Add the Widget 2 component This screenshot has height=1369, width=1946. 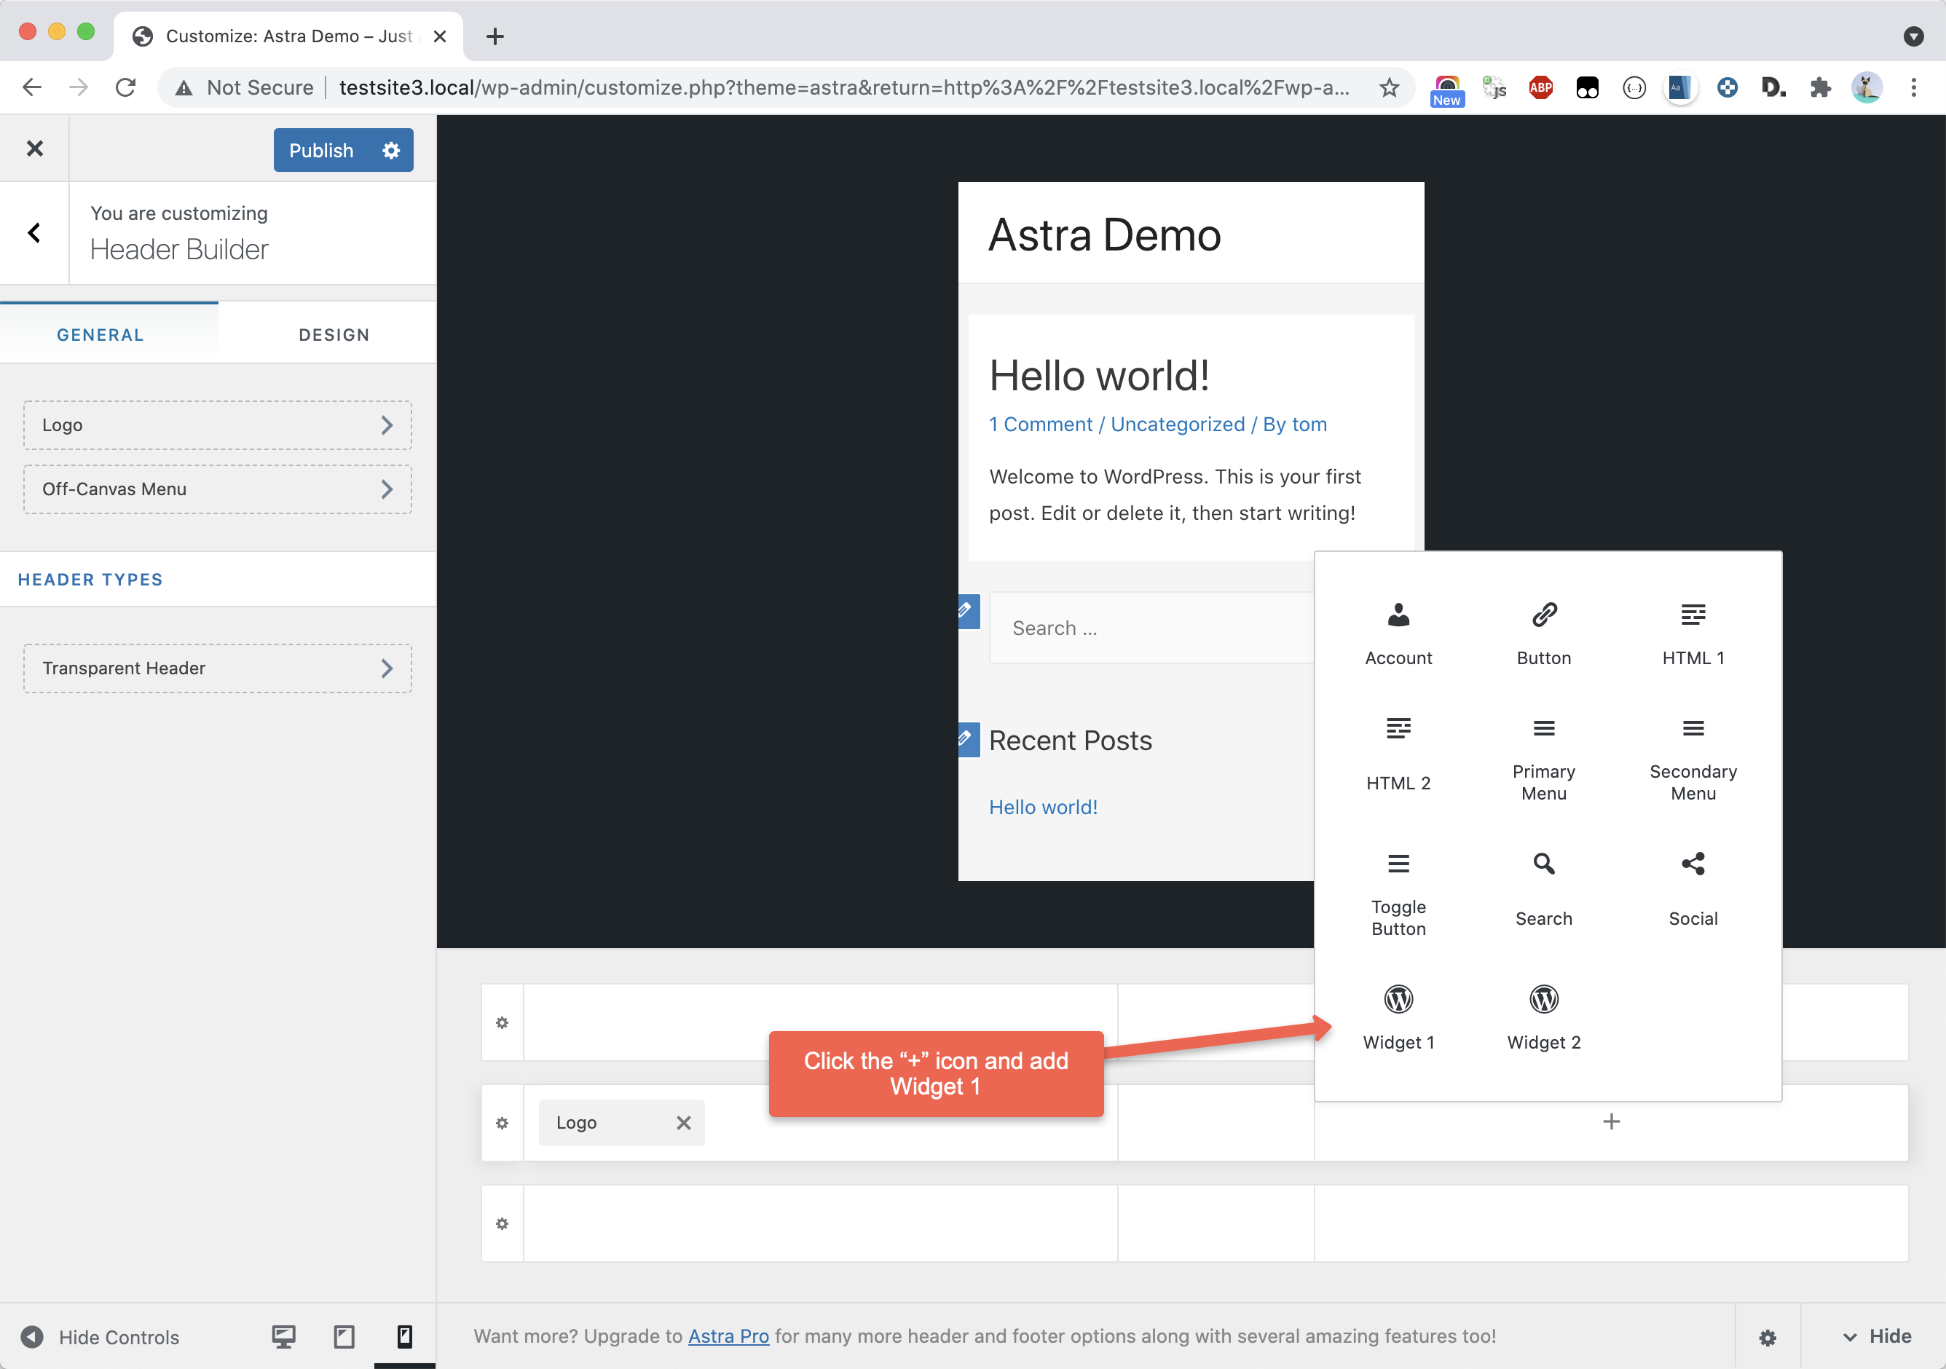tap(1543, 1016)
